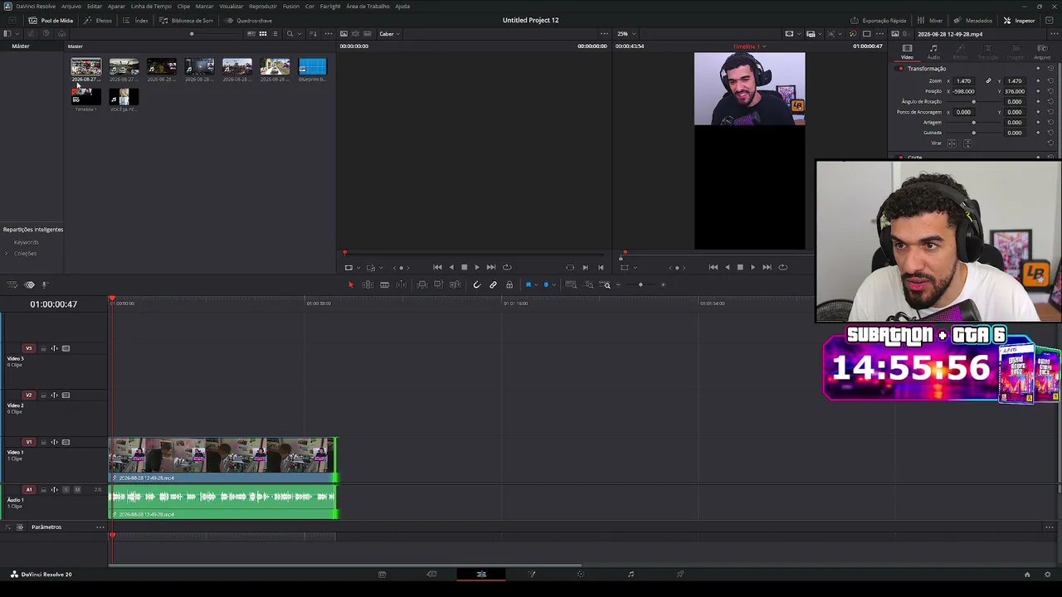Toggle the Pool de Mídia panel
Image resolution: width=1062 pixels, height=597 pixels.
click(51, 20)
